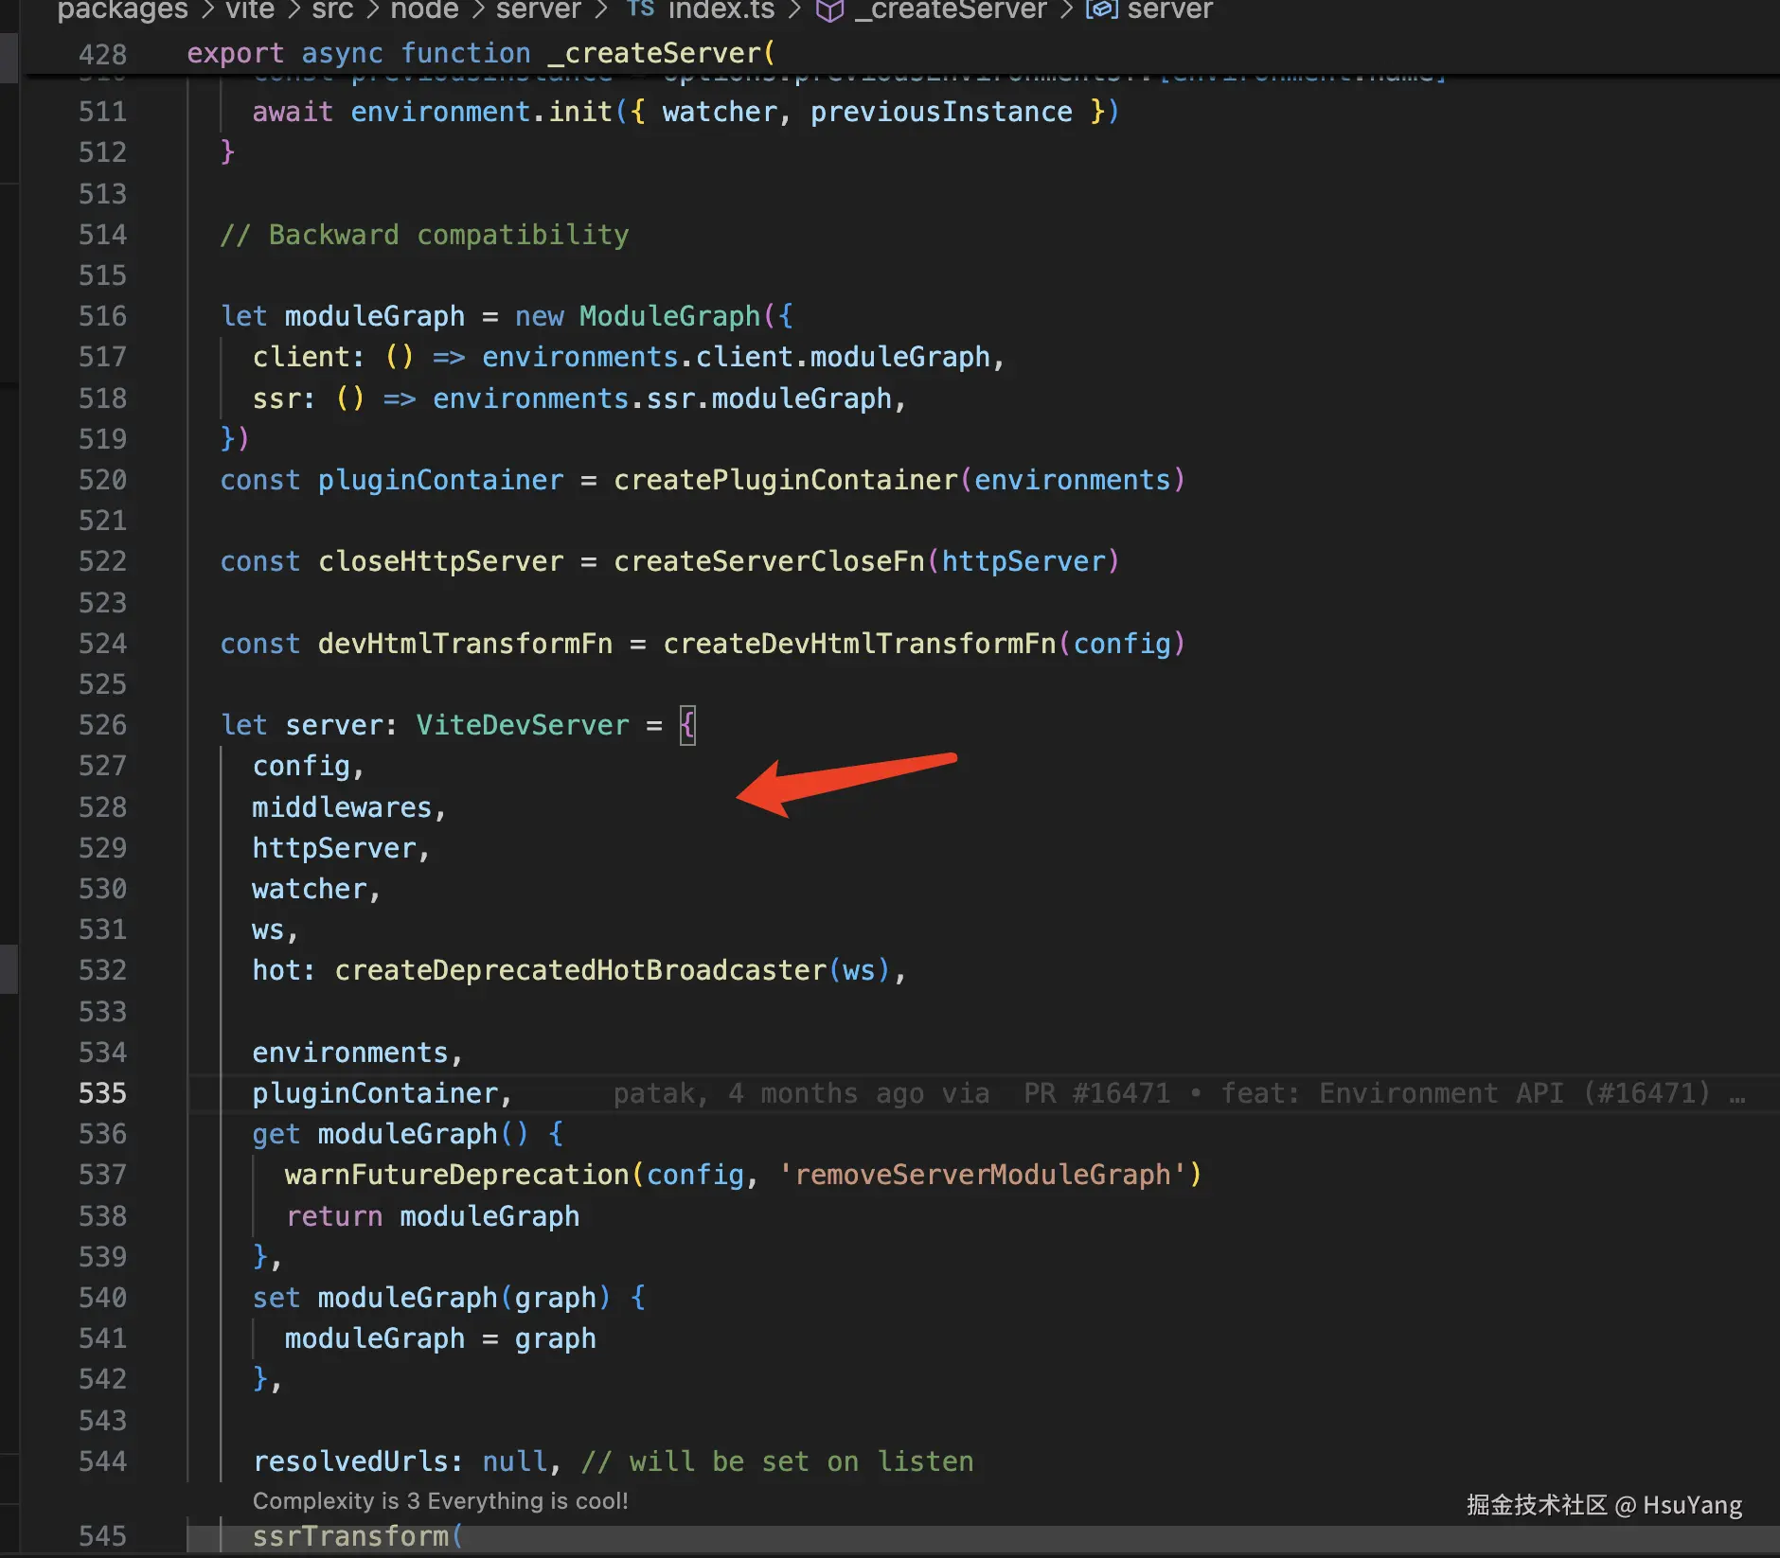The image size is (1780, 1558).
Task: Click the ViteDevServer type annotation
Action: [x=523, y=725]
